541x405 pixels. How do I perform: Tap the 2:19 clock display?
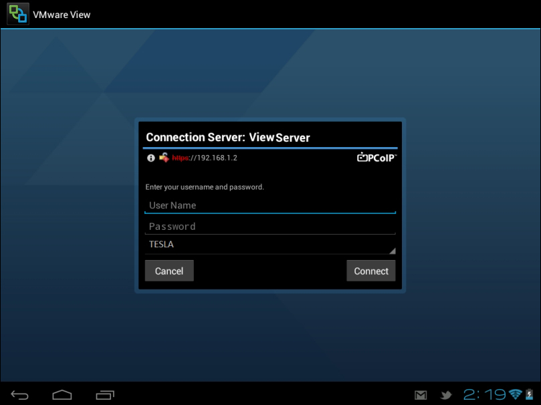coord(485,394)
